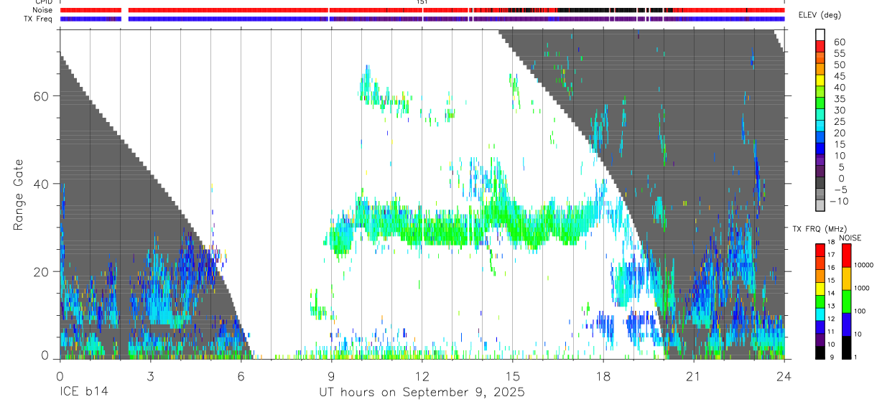Click the 'NOISE' legend title

click(x=852, y=238)
